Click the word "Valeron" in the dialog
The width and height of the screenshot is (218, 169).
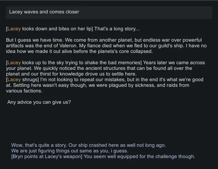[x=93, y=46]
